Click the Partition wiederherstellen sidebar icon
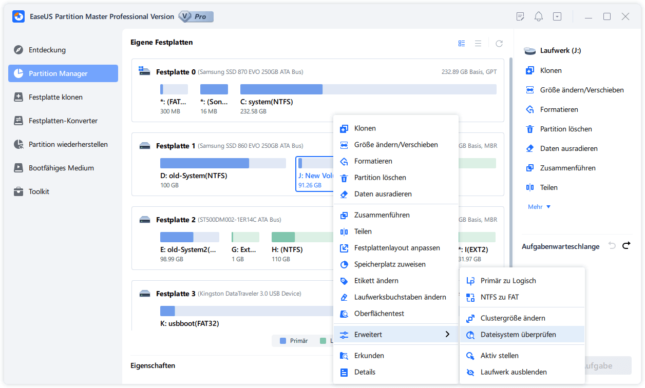 [18, 144]
